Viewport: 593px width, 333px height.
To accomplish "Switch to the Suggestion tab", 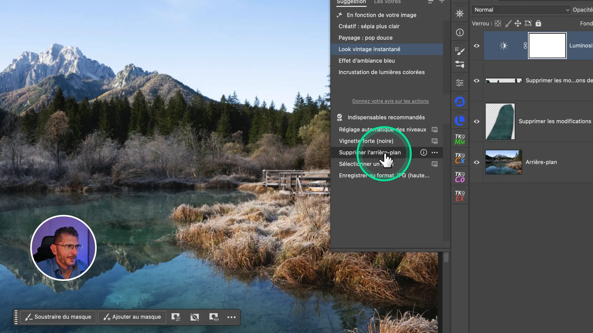I will click(351, 2).
